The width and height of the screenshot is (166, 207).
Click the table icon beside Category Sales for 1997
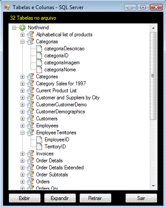(31, 84)
